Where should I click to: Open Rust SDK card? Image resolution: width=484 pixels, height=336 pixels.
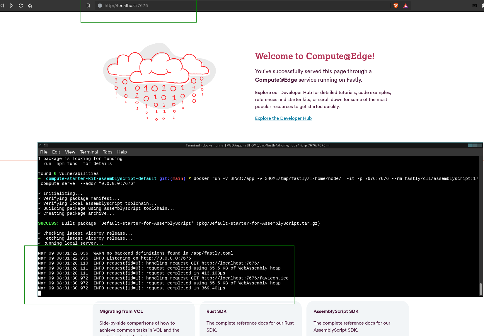coord(250,318)
